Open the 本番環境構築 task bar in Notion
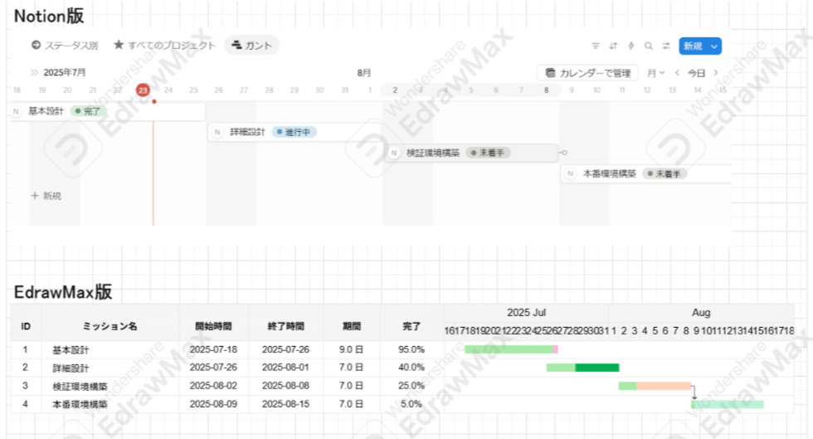This screenshot has height=439, width=813. point(646,173)
